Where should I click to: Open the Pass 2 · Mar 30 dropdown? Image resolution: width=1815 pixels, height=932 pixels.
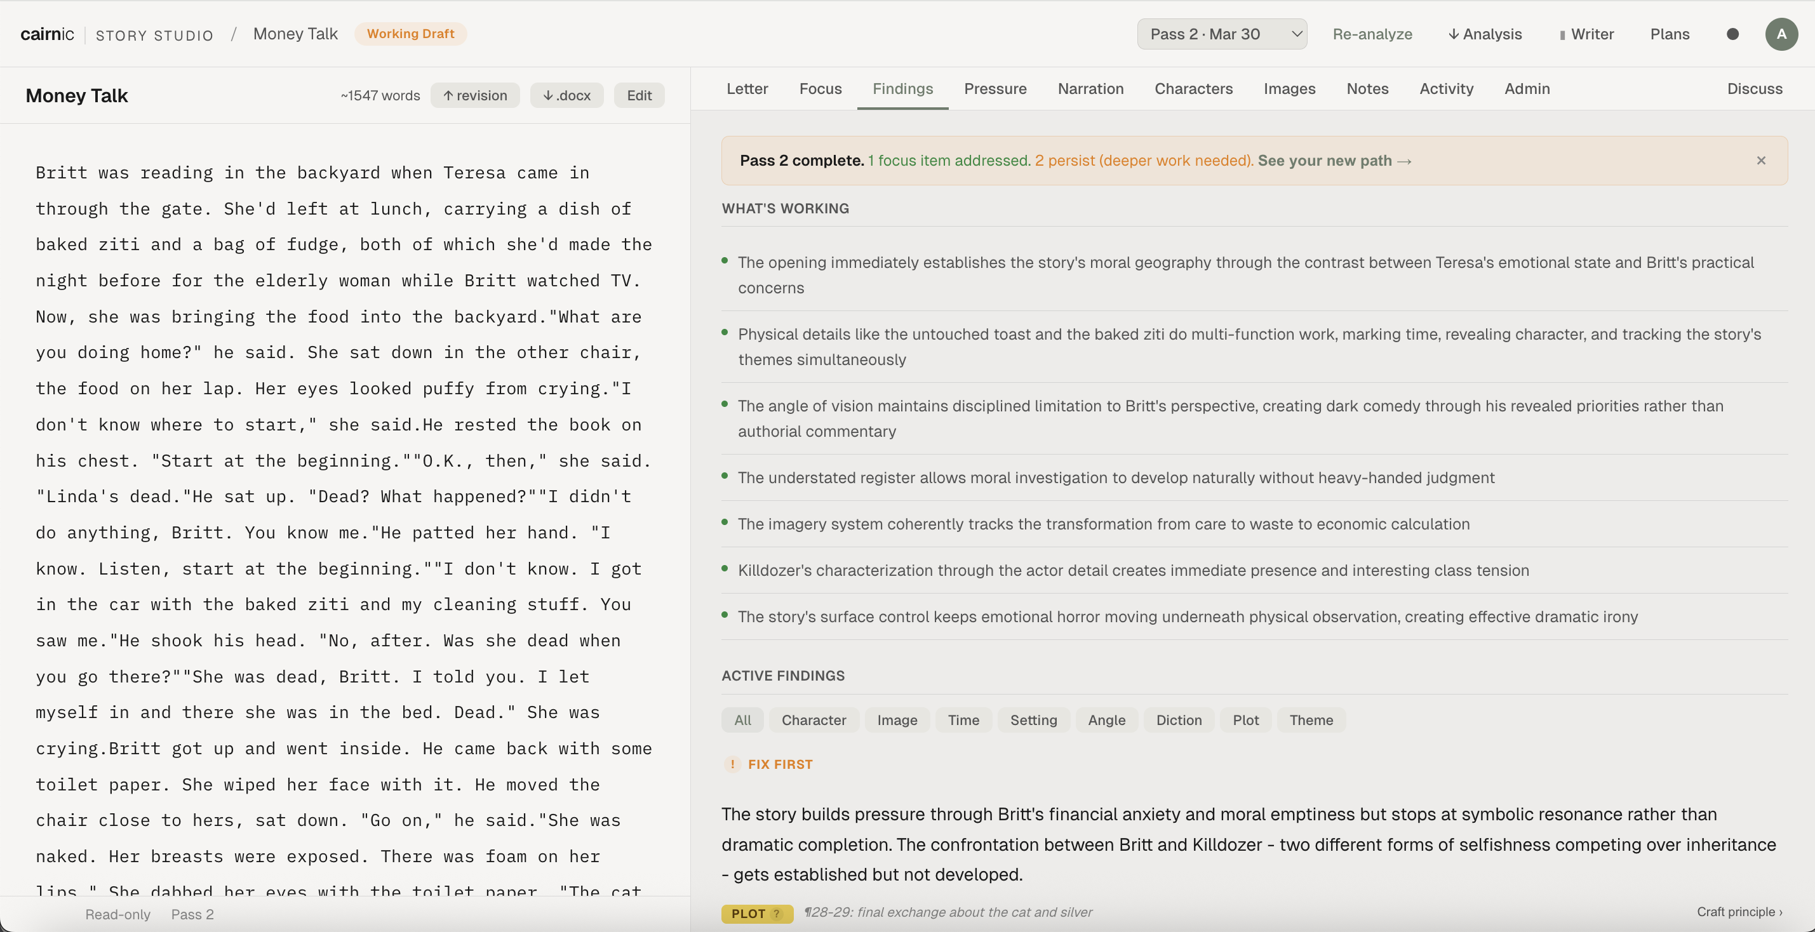(1222, 34)
